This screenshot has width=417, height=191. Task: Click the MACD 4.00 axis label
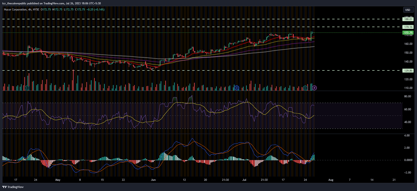coord(407,135)
